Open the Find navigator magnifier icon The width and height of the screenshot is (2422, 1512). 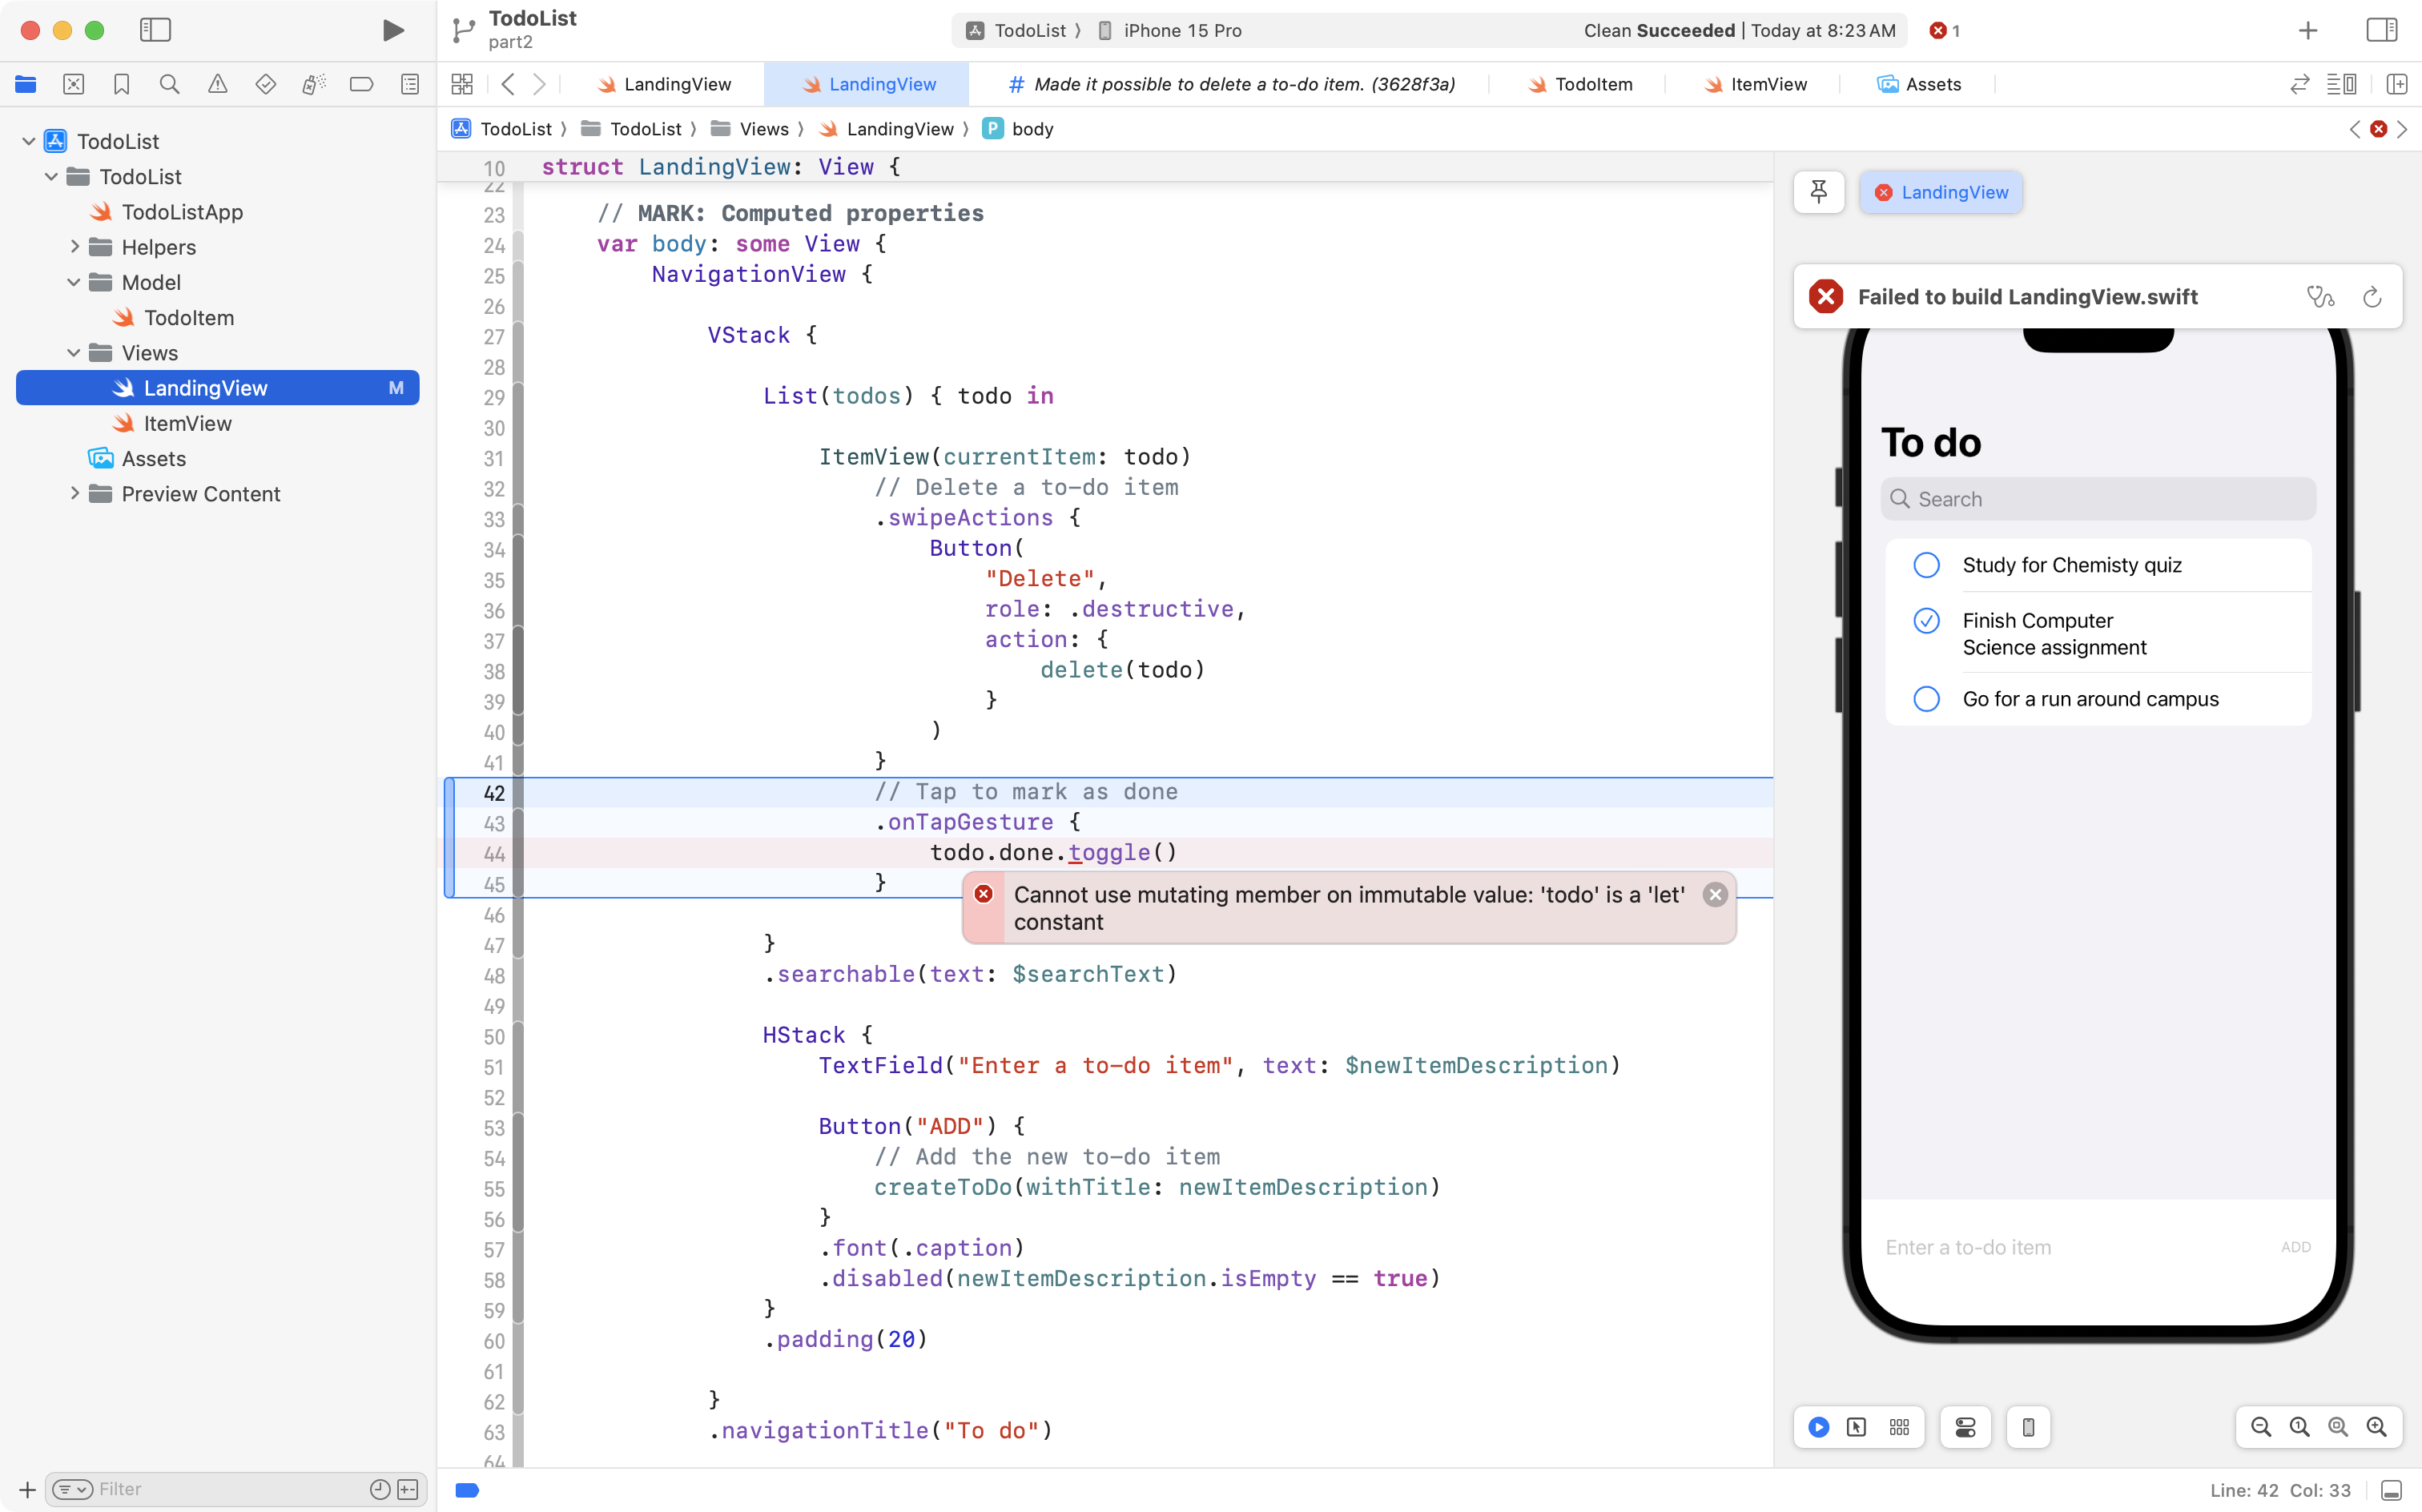[x=169, y=84]
